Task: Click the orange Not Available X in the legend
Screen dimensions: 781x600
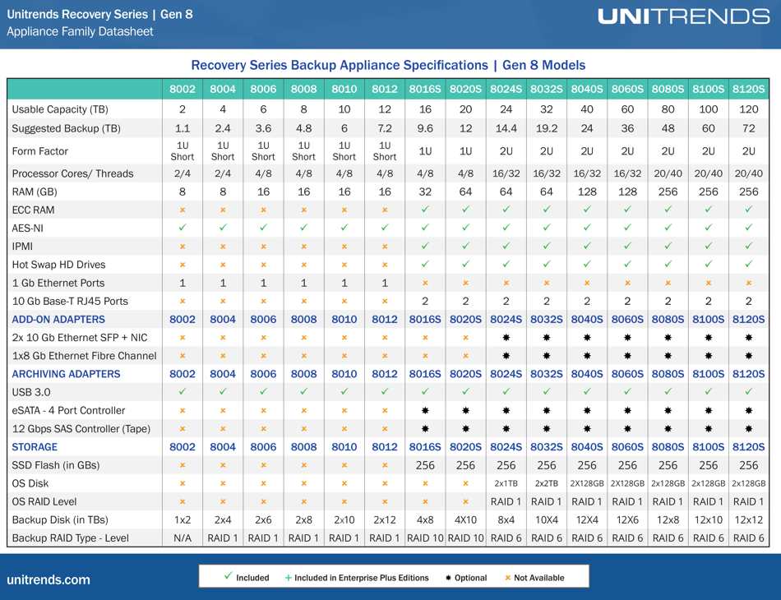Action: (x=507, y=578)
